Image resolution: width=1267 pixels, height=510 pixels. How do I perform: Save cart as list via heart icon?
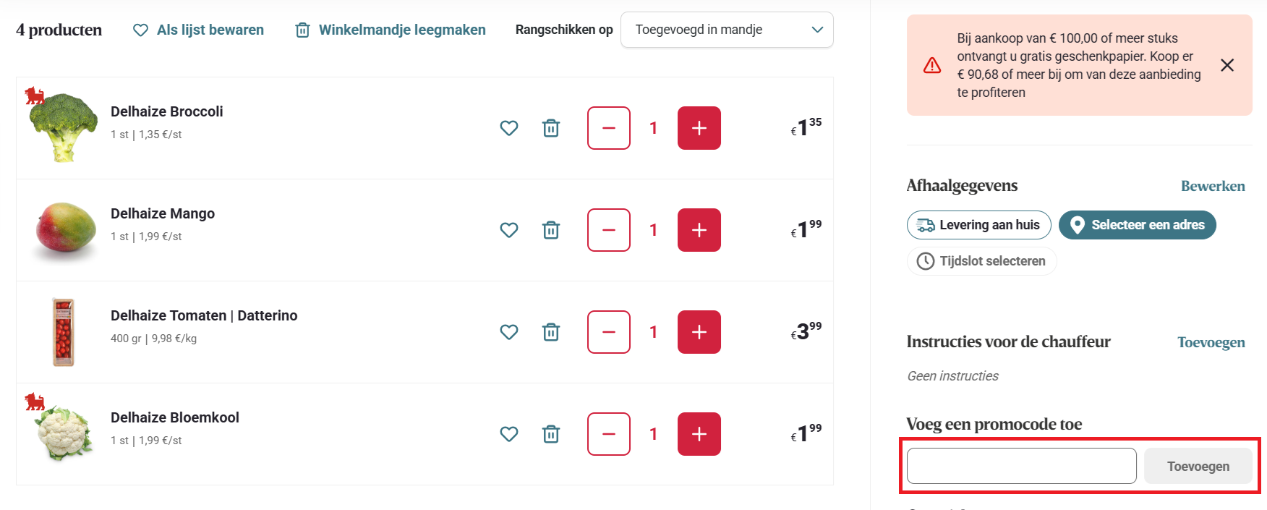[x=140, y=30]
